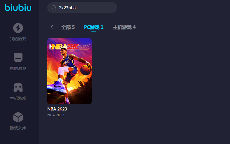Switch to the 全部 5 tab

coord(68,27)
